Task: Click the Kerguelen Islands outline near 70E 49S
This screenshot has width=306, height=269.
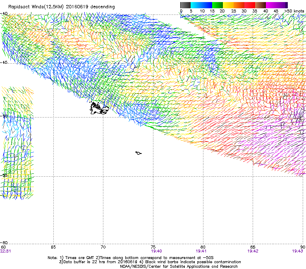Action: click(x=99, y=108)
